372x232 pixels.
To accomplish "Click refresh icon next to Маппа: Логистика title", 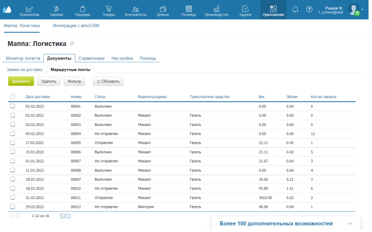I will [72, 44].
